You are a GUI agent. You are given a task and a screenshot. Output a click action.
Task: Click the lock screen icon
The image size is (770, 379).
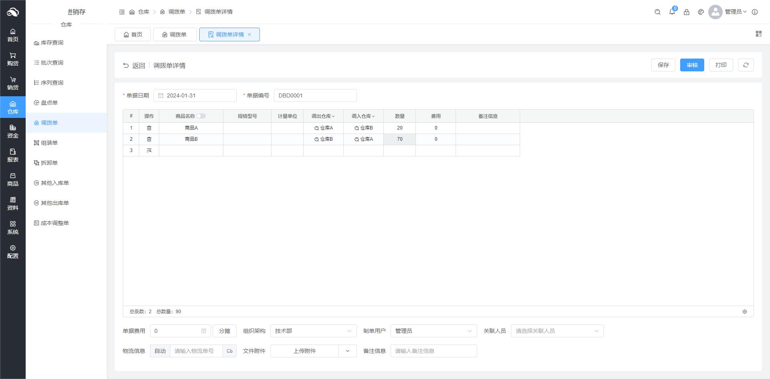click(687, 12)
